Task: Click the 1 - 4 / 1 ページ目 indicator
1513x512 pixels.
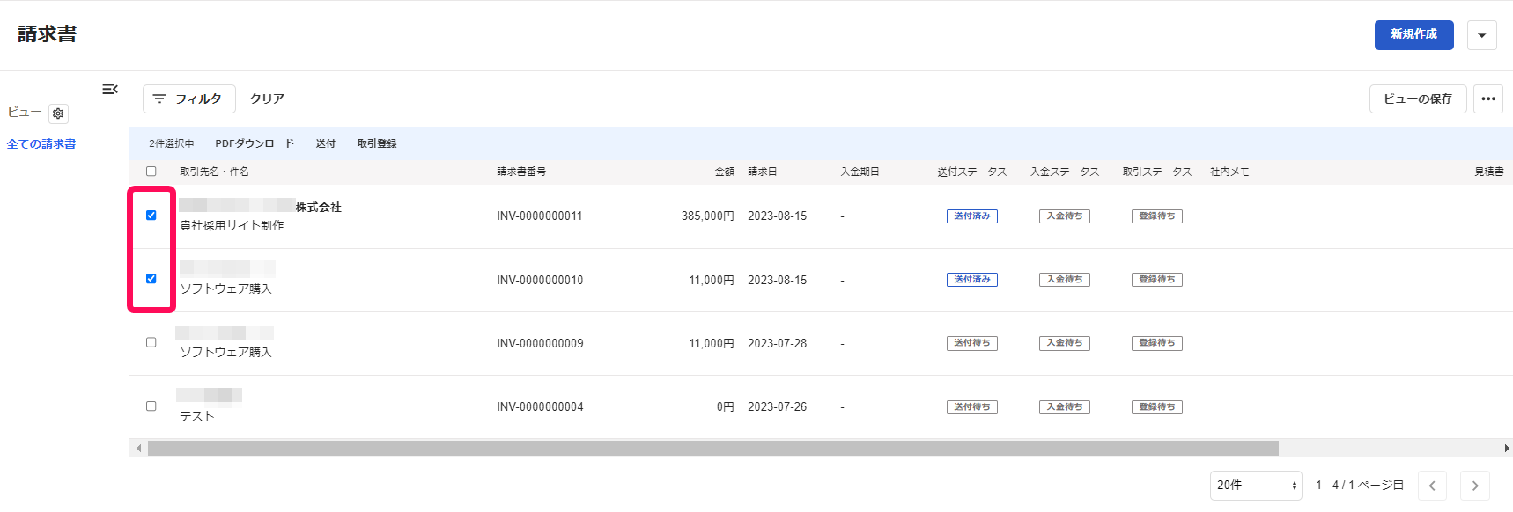Action: pos(1360,486)
